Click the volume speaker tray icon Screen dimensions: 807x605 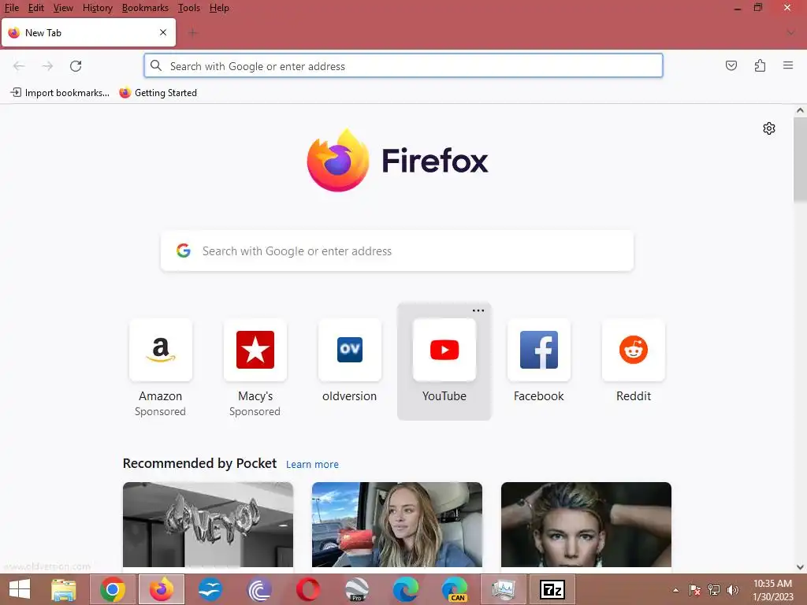coord(732,590)
